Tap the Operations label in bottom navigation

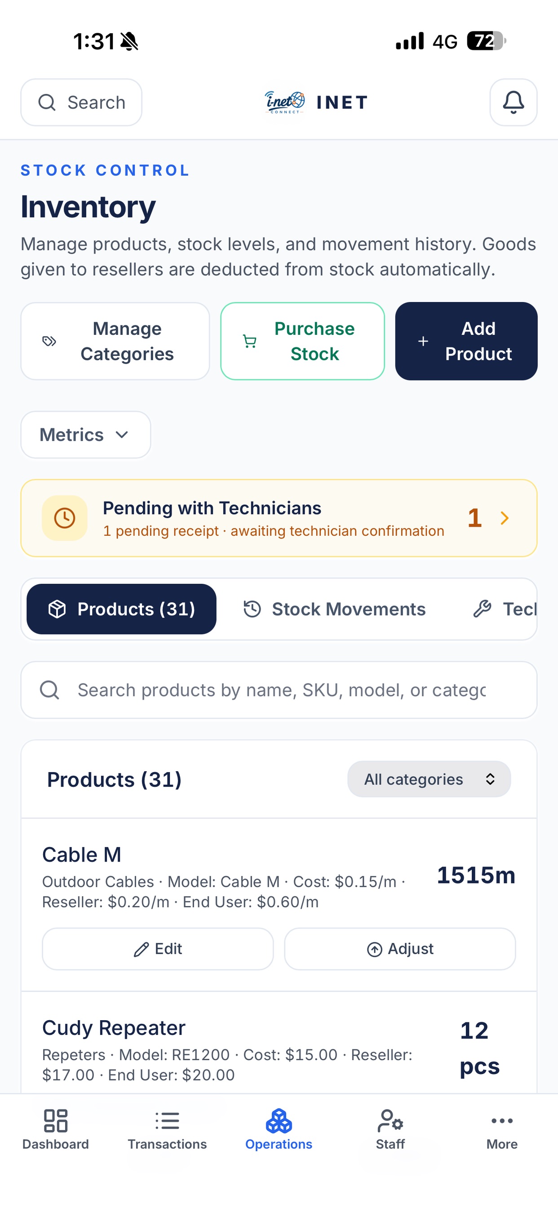click(279, 1144)
